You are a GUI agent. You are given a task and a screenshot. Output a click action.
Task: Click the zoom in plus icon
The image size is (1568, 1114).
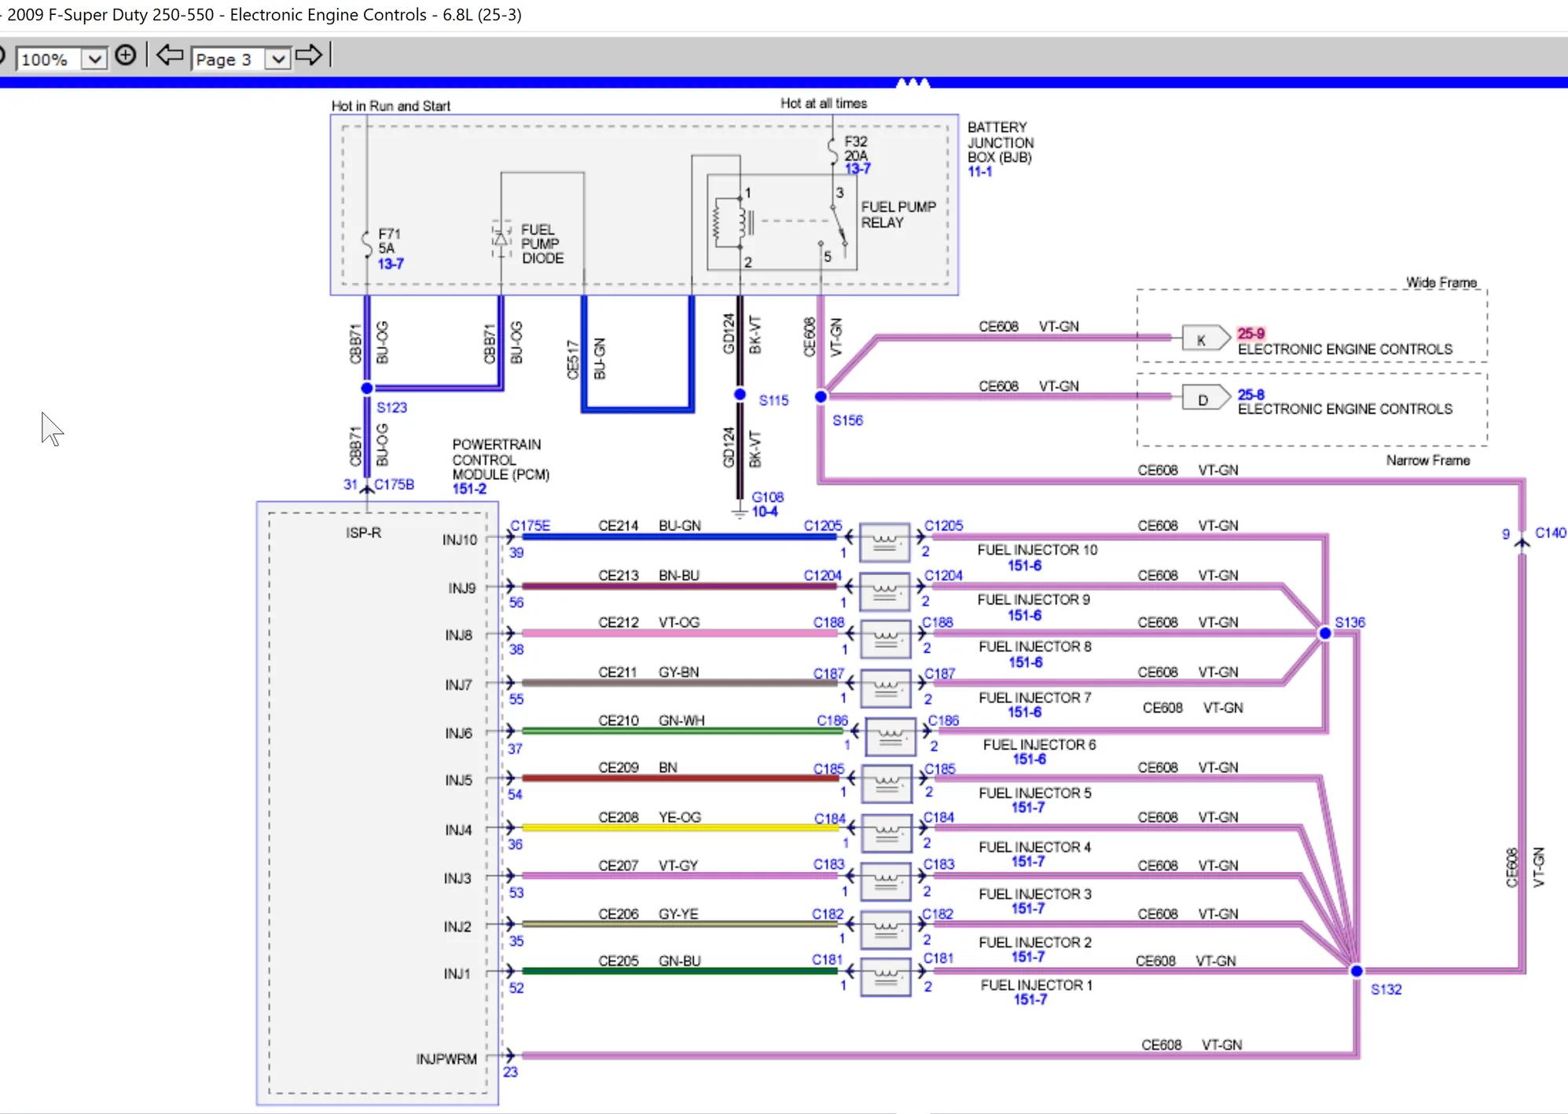coord(125,55)
